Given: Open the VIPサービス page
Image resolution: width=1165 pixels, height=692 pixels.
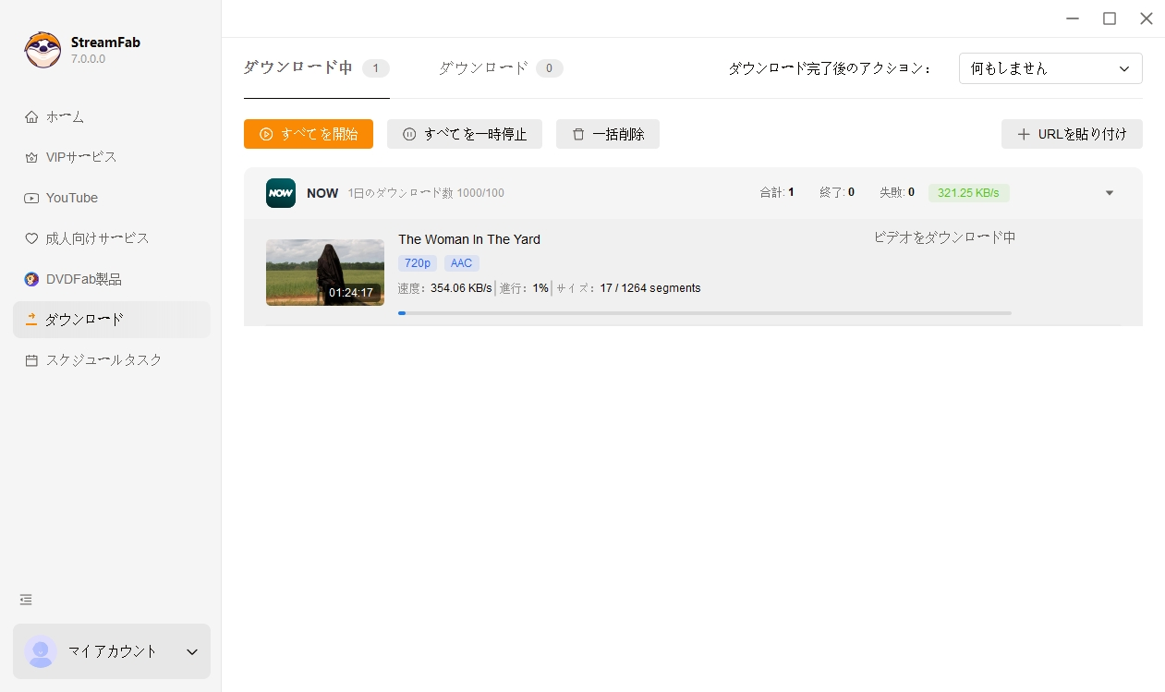Looking at the screenshot, I should tap(79, 157).
